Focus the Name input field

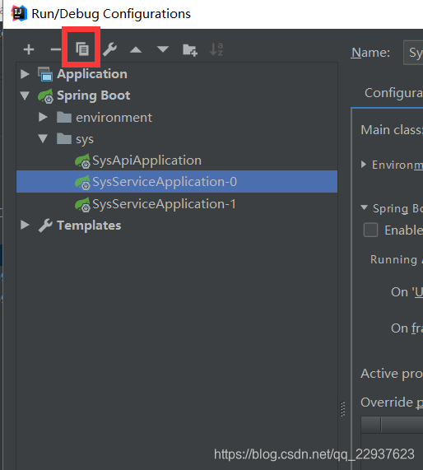point(413,53)
